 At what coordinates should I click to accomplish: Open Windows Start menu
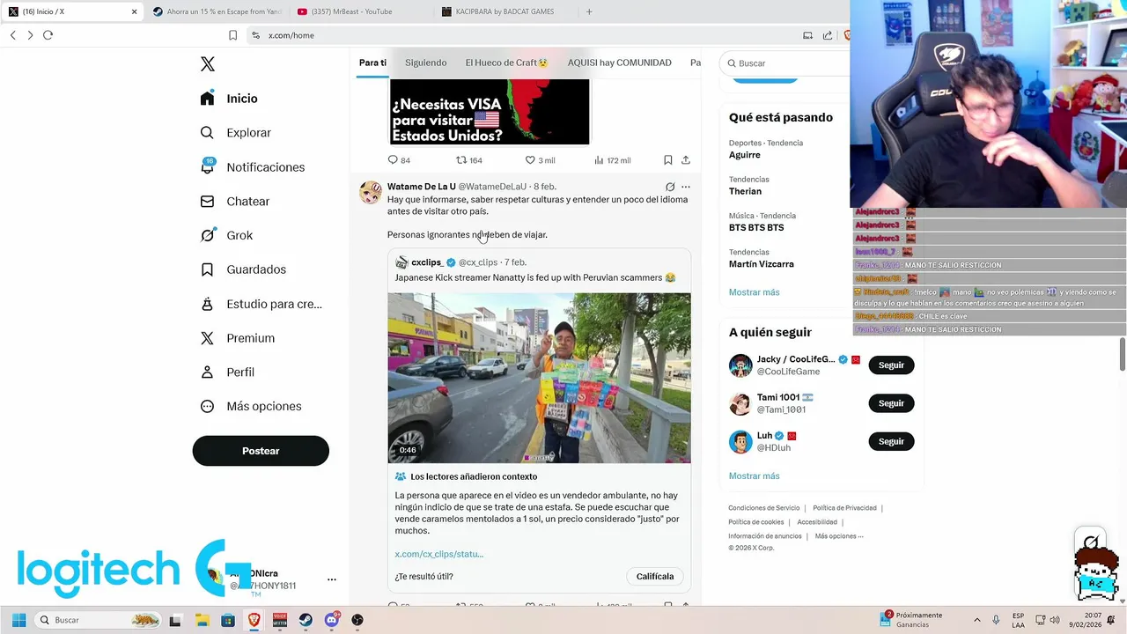point(18,620)
